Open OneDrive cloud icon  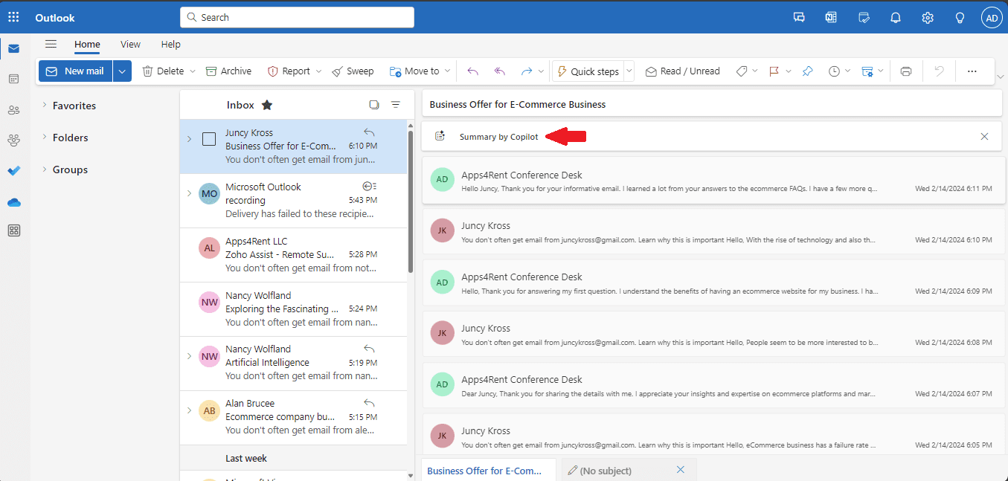(x=13, y=201)
